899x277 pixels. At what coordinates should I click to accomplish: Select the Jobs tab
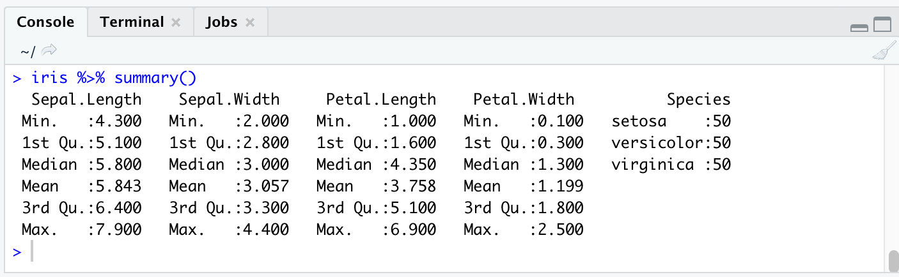pyautogui.click(x=221, y=22)
